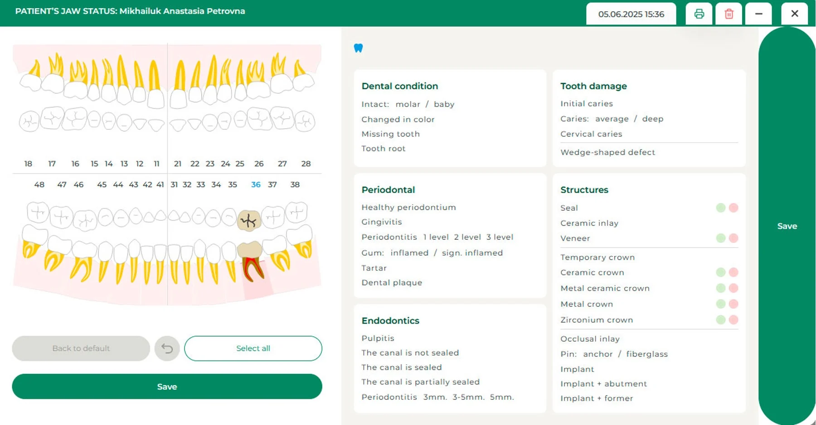The image size is (816, 425).
Task: Select Tartar option
Action: click(374, 268)
